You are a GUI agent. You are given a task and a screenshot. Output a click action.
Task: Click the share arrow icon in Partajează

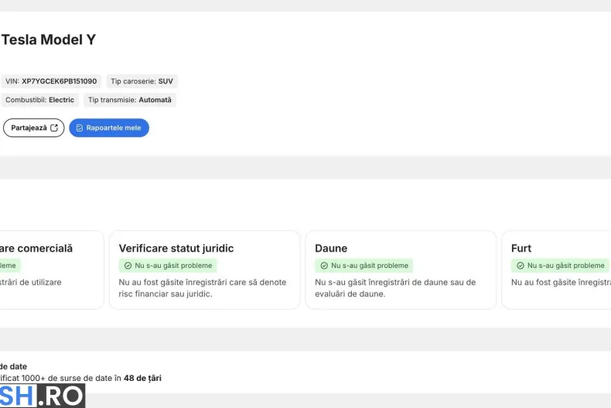(x=54, y=128)
